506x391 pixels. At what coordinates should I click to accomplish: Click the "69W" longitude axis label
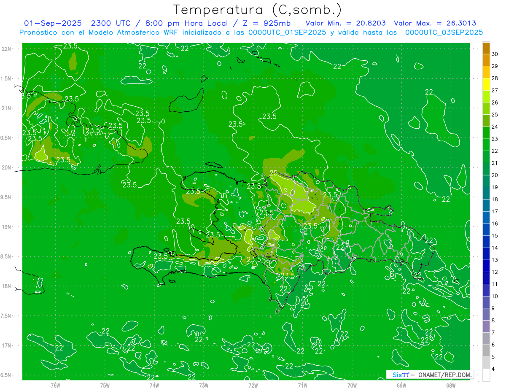pos(401,385)
